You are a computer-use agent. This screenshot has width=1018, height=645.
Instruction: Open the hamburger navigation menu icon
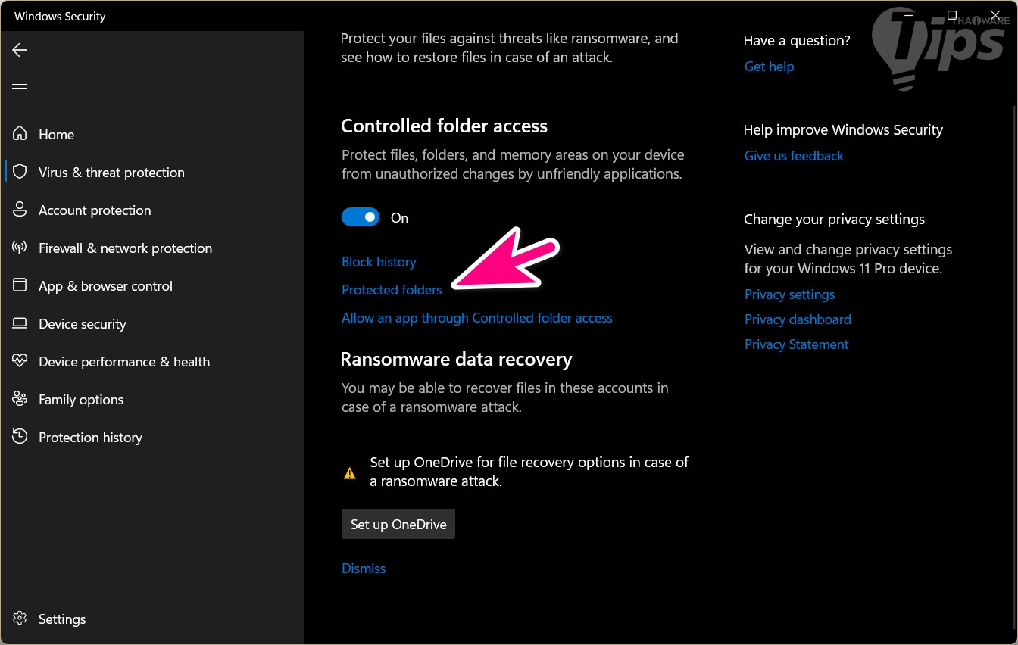20,89
